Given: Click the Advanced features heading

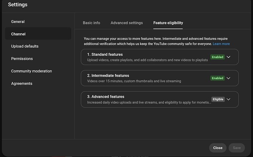Looking at the screenshot, I should pyautogui.click(x=106, y=96).
